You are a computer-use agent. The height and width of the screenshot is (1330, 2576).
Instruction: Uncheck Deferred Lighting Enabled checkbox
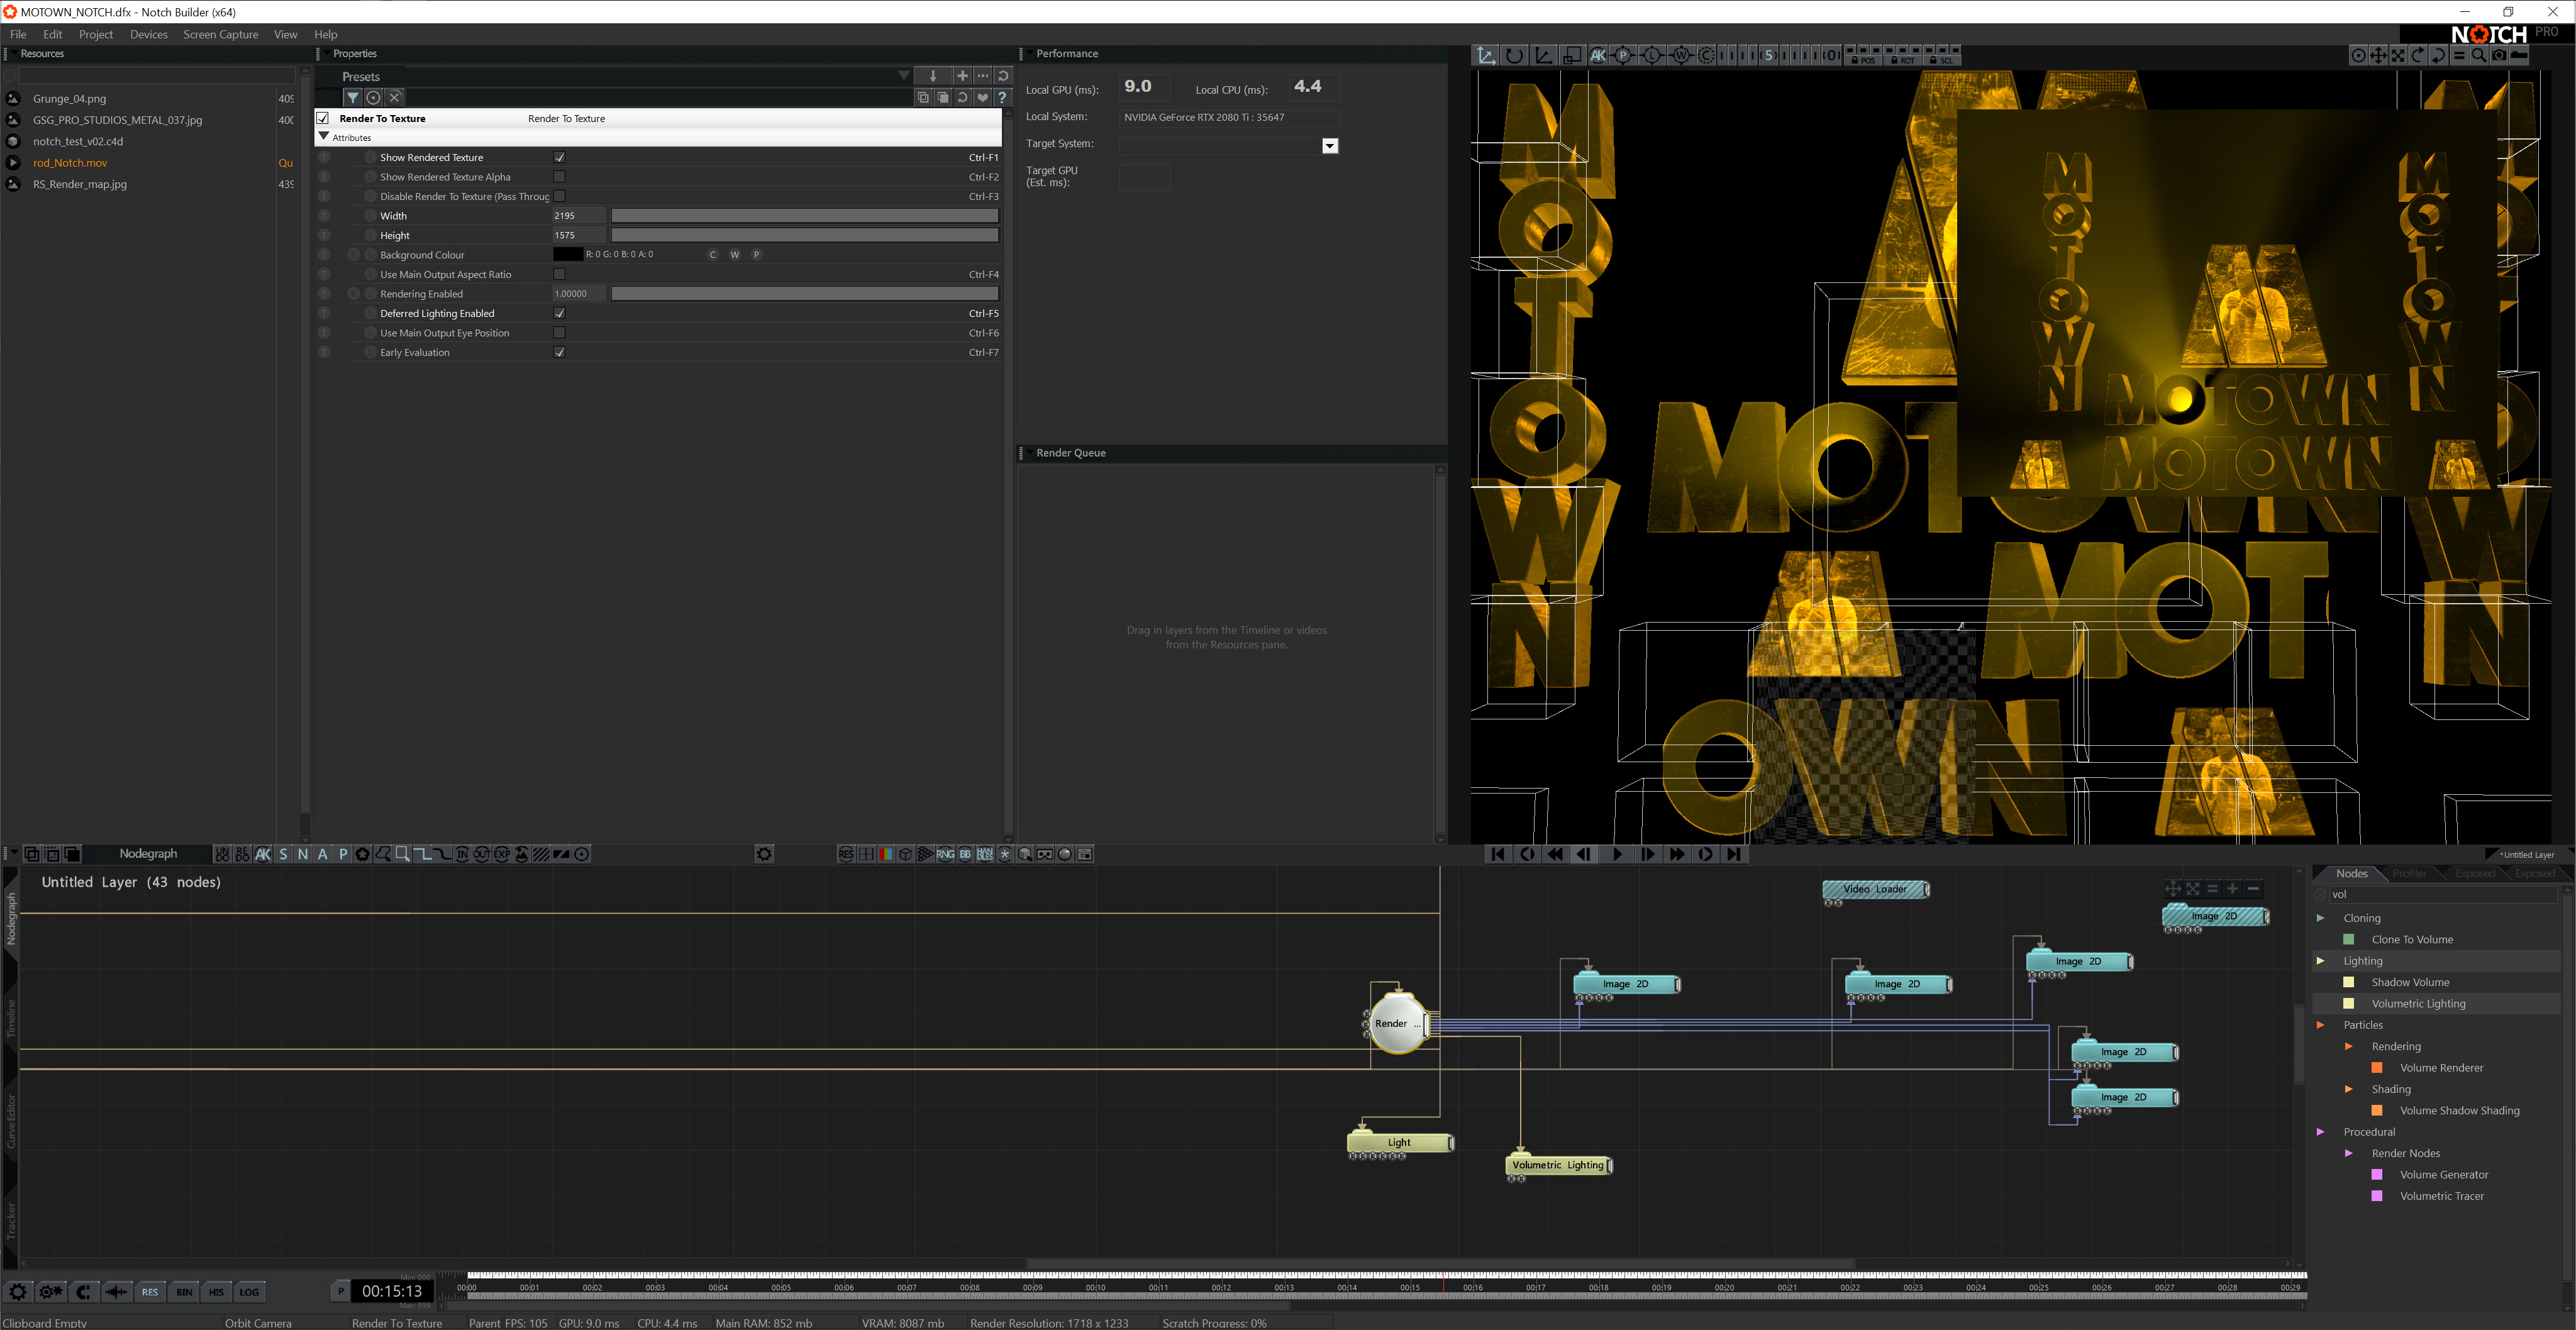point(560,313)
